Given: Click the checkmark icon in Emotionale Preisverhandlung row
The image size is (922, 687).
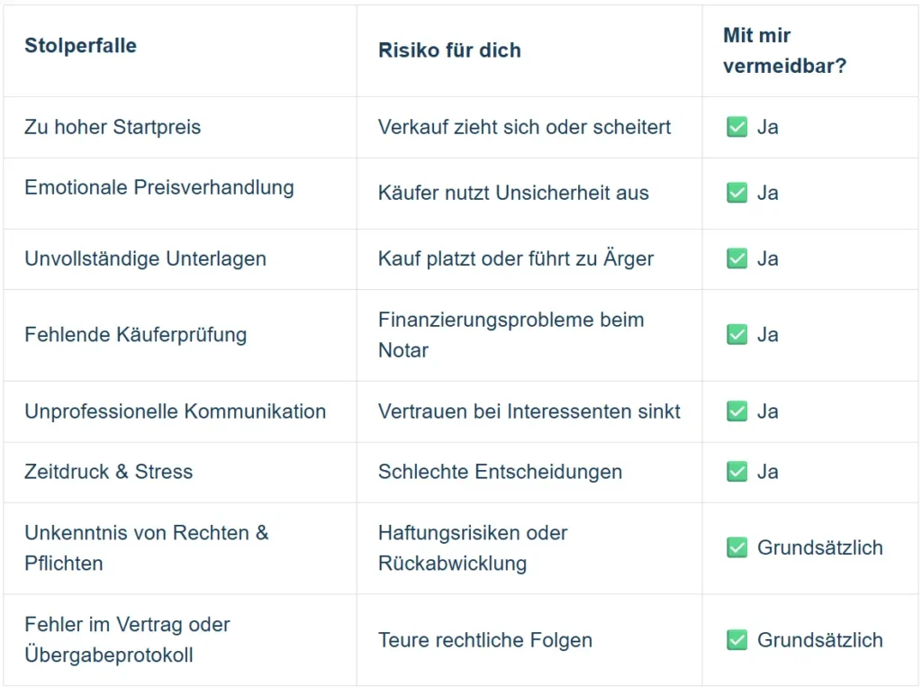Looking at the screenshot, I should [737, 193].
